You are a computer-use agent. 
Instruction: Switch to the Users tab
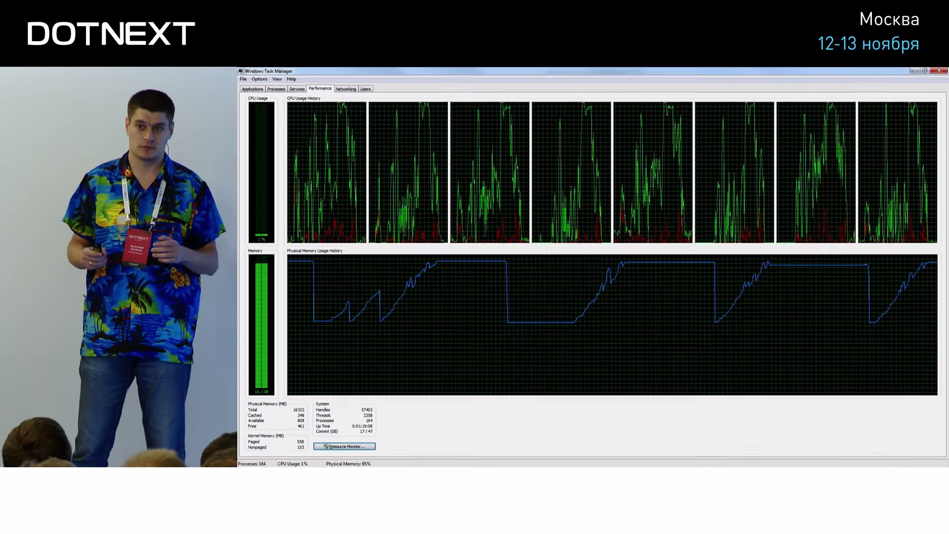(x=365, y=89)
